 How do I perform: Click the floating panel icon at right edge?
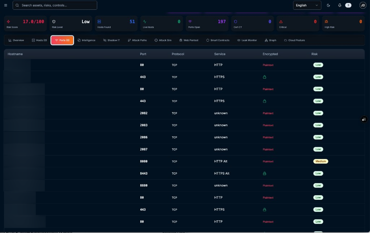coord(364,119)
